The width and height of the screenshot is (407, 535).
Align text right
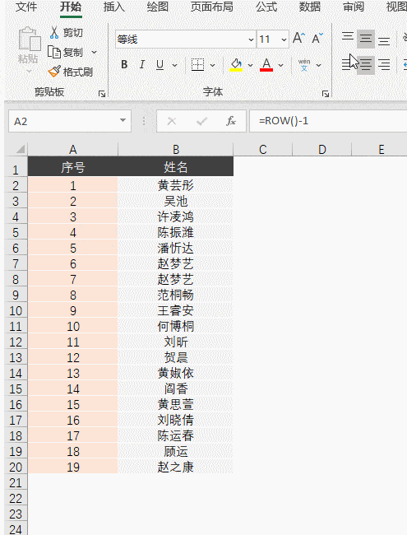[384, 64]
